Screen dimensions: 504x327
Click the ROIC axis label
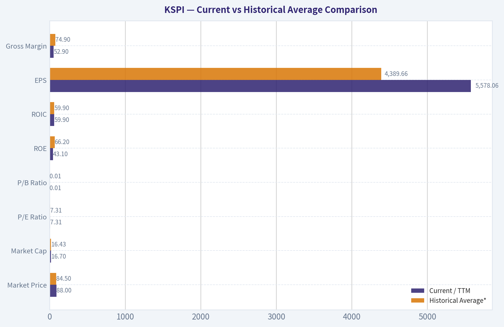pyautogui.click(x=39, y=114)
